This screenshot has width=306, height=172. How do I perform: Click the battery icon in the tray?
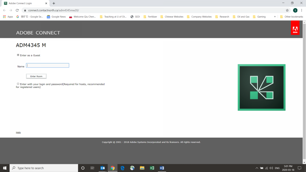262,168
